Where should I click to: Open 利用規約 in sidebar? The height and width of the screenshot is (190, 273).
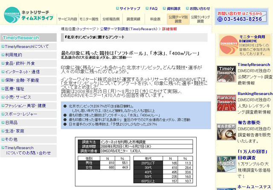(x=13, y=55)
